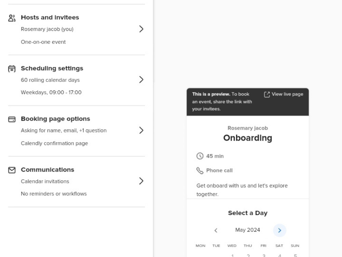Click the external link icon beside View live page
Screen dimensions: 342x257
[267, 95]
